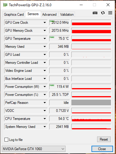
Task: Expand the PerfCap Reason dropdown arrow
Action: [x=45, y=103]
